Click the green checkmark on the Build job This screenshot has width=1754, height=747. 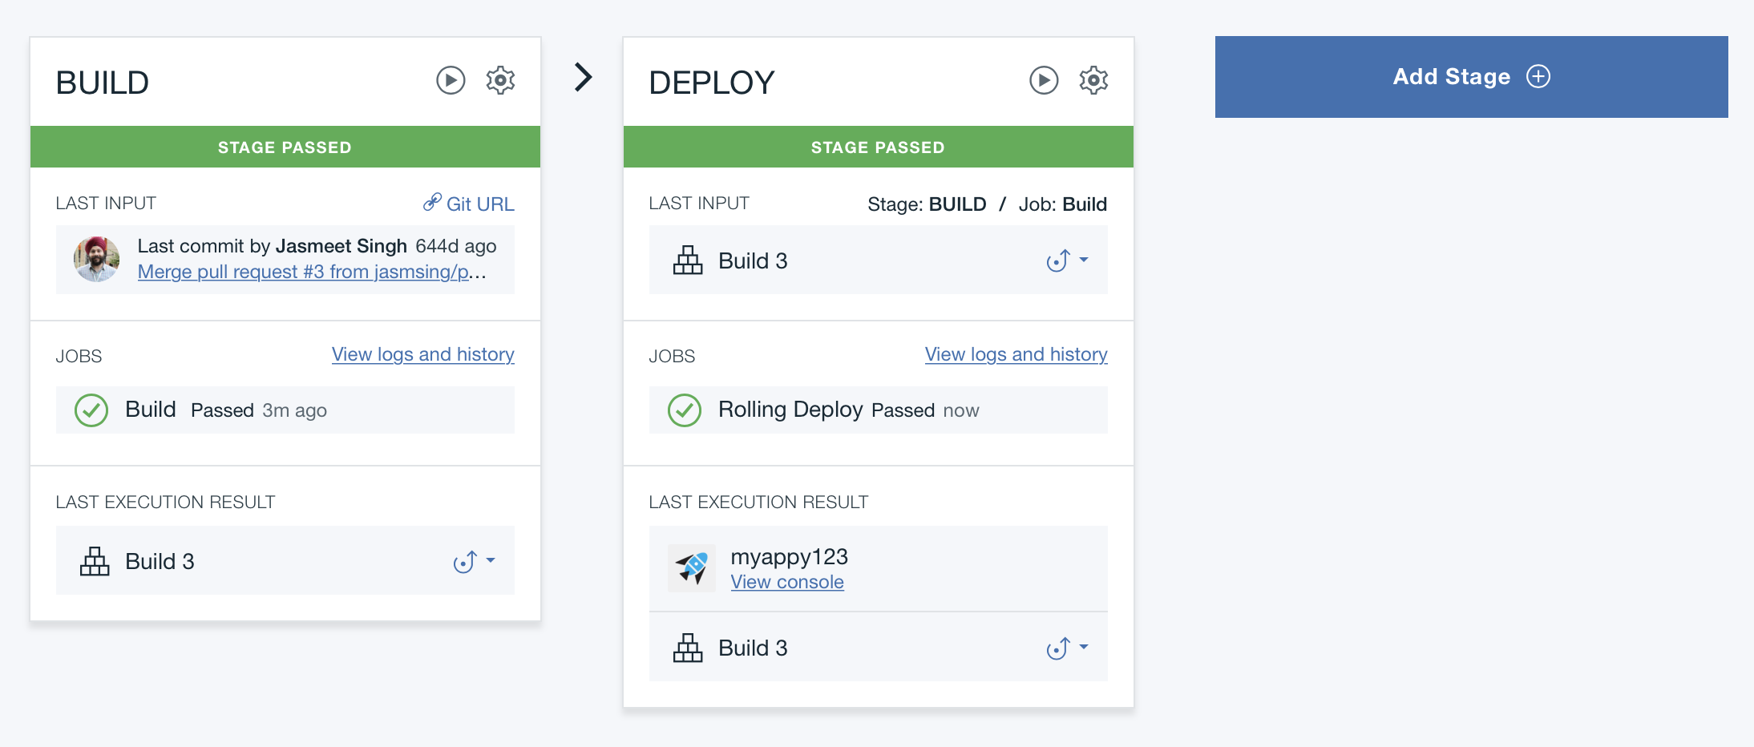click(91, 410)
